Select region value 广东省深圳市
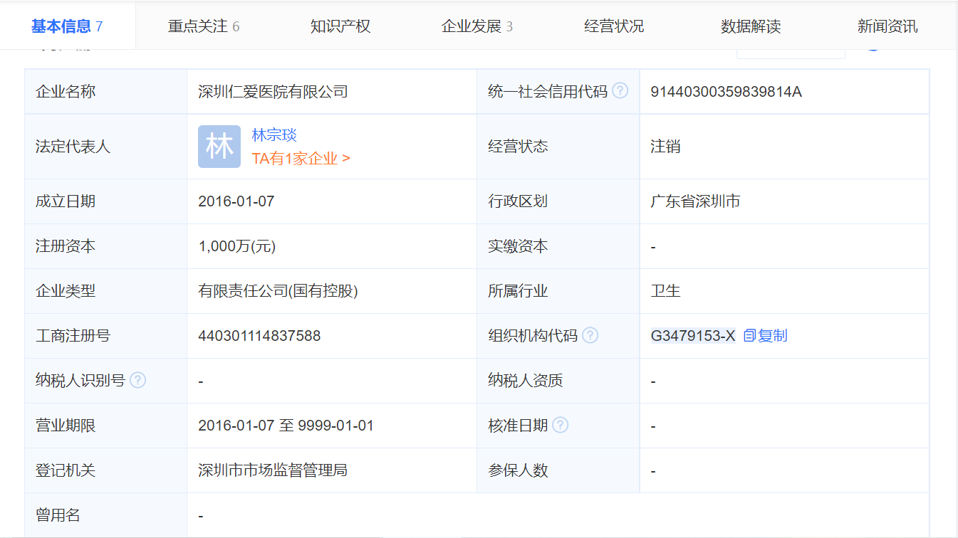The width and height of the screenshot is (958, 538). tap(695, 201)
